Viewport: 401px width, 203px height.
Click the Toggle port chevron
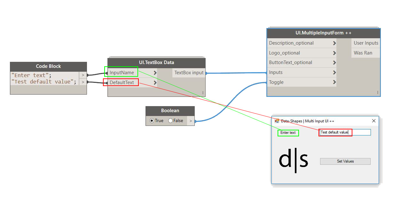pyautogui.click(x=334, y=82)
